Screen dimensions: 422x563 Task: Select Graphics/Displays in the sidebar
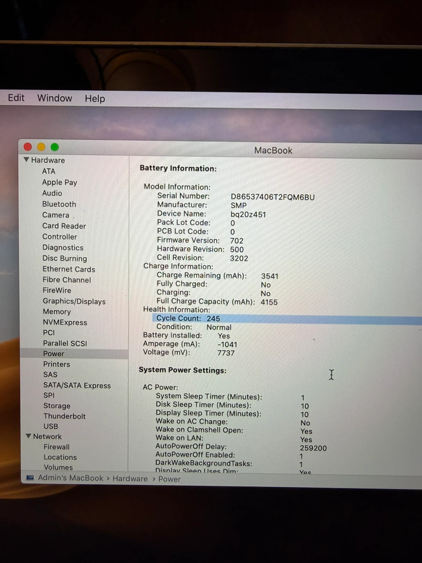pyautogui.click(x=74, y=301)
